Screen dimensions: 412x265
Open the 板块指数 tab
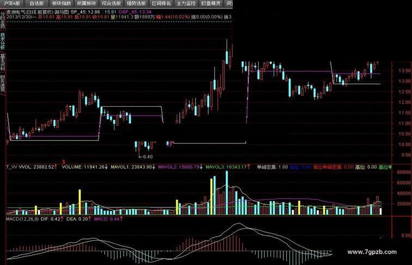point(62,3)
